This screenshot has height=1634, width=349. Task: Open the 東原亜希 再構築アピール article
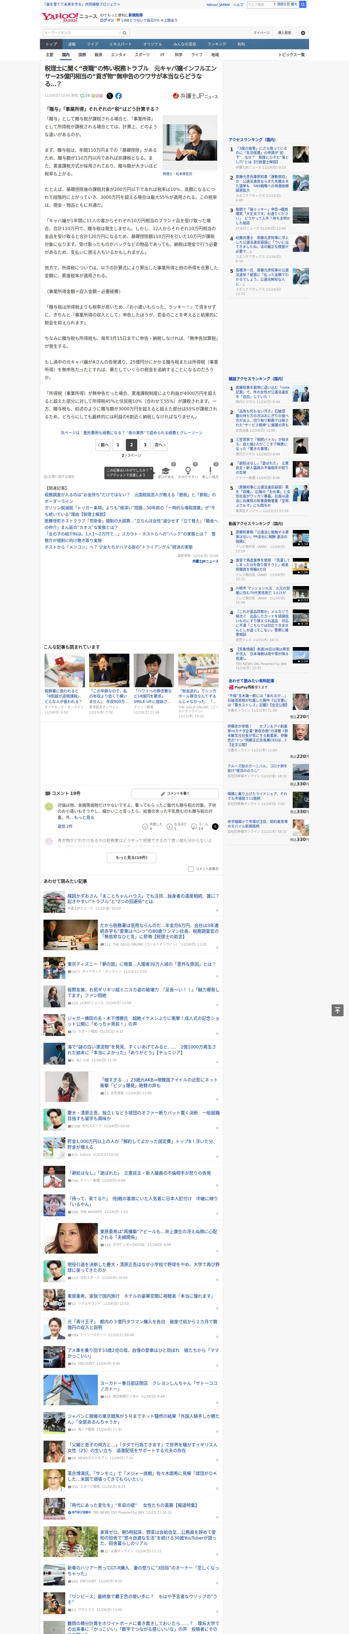[x=158, y=1234]
